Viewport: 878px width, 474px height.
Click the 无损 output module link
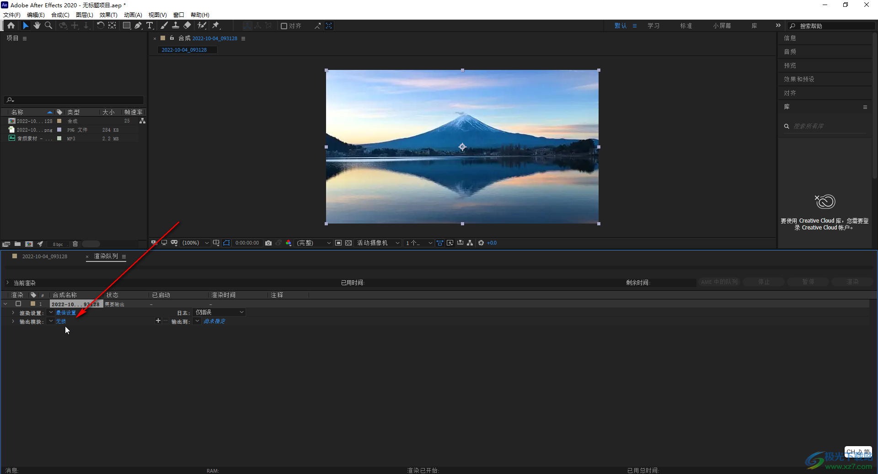coord(61,321)
